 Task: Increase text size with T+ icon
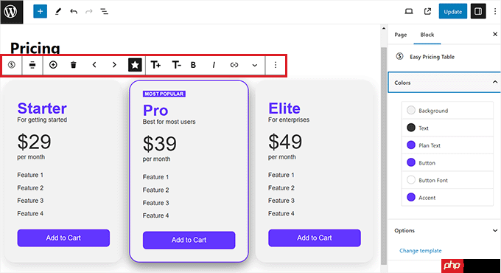click(155, 65)
